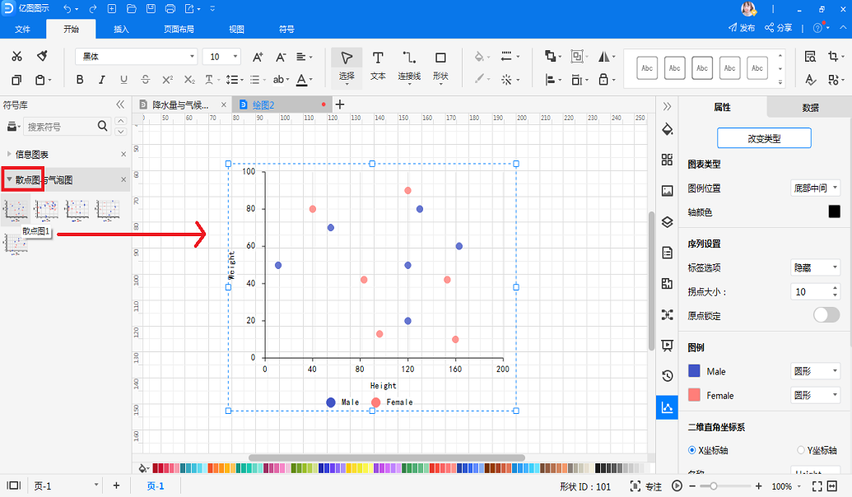This screenshot has height=497, width=852.
Task: Switch to the 视图 ribbon tab
Action: pyautogui.click(x=236, y=29)
